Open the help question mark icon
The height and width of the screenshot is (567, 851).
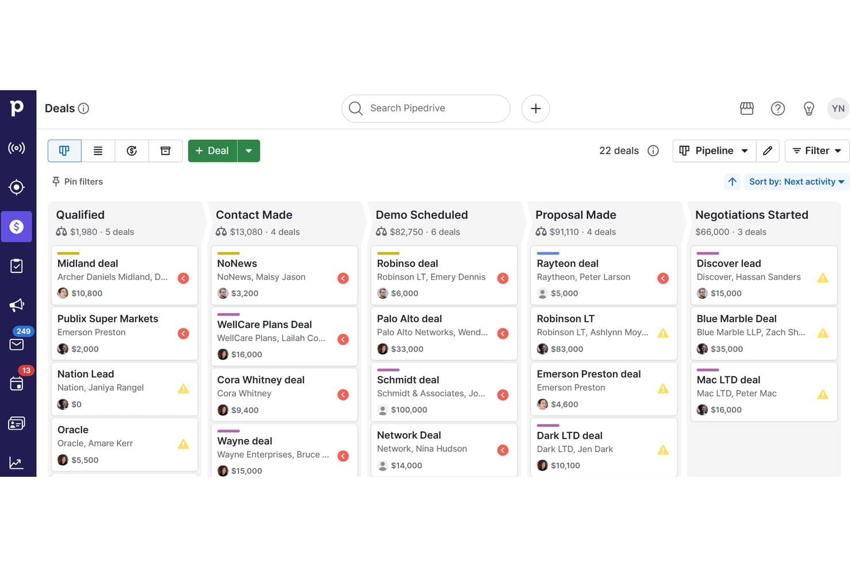pyautogui.click(x=778, y=108)
